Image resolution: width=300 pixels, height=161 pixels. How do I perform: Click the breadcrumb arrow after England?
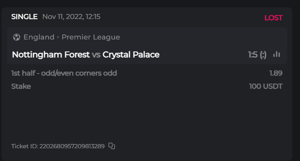coord(58,37)
